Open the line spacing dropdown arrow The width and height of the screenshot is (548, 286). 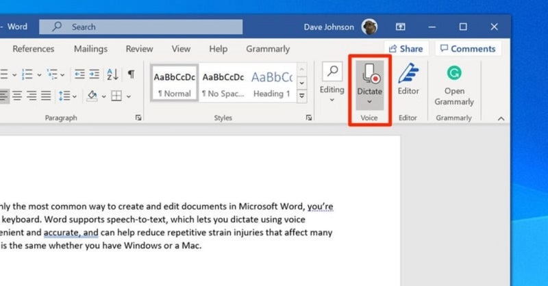click(74, 96)
